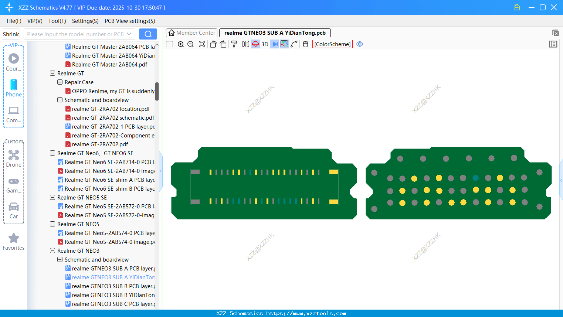The width and height of the screenshot is (563, 317).
Task: Toggle the red lamp highlight mode
Action: [x=255, y=44]
